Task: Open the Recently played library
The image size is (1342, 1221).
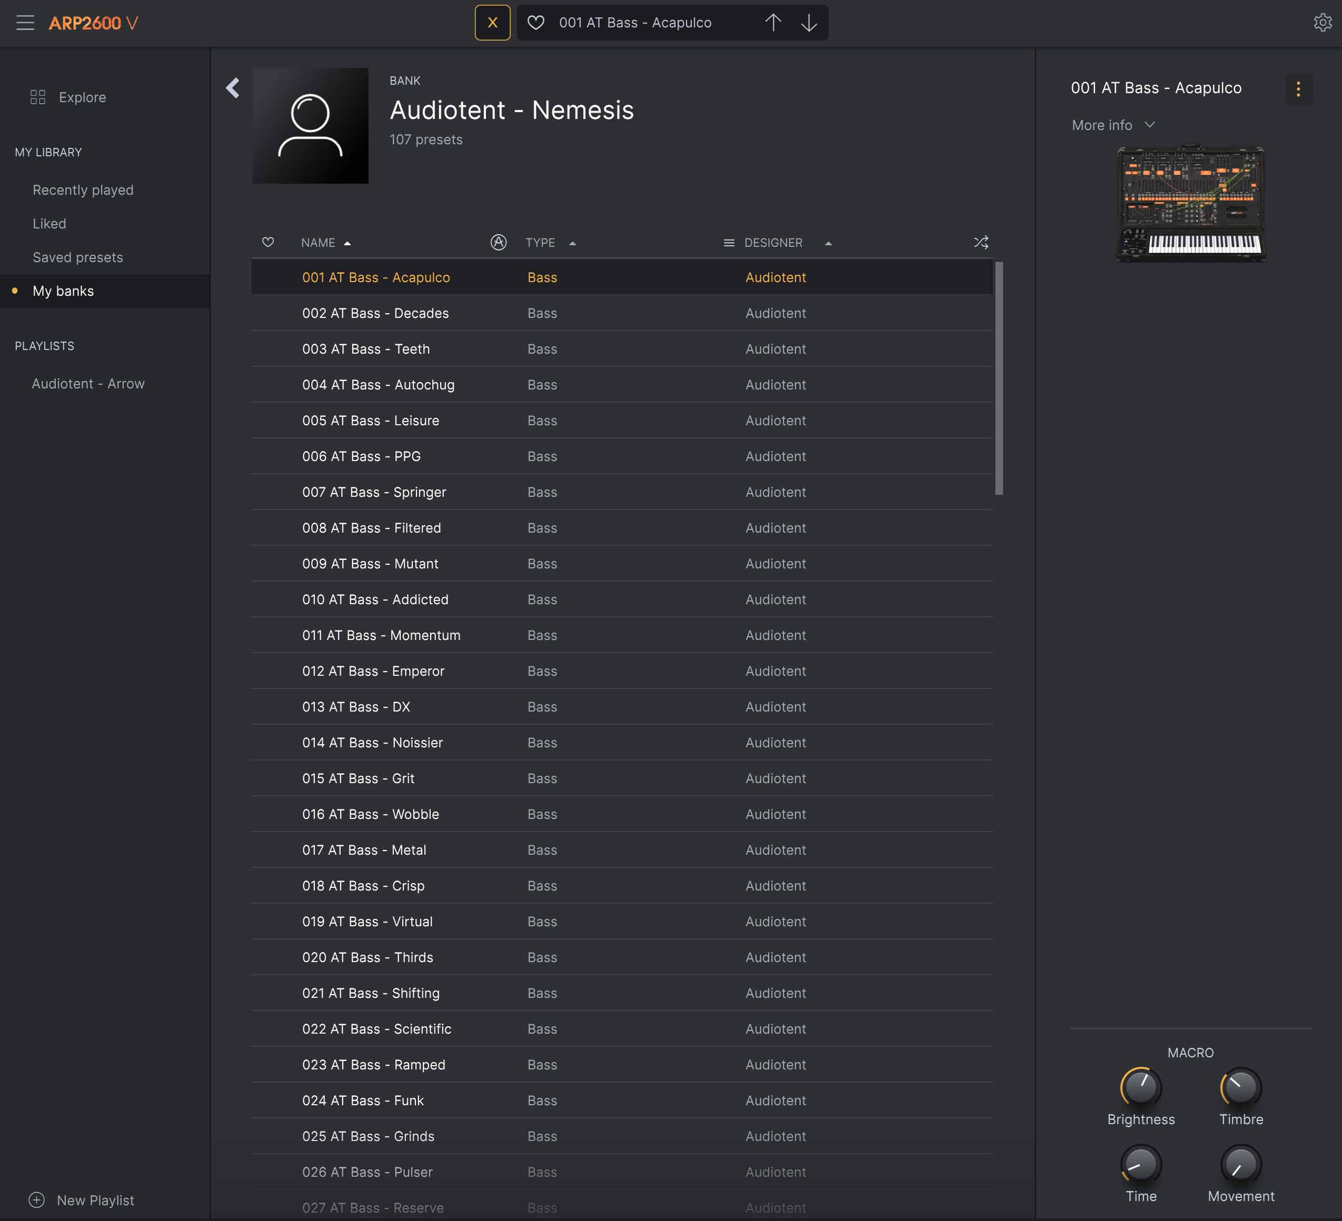Action: click(83, 191)
